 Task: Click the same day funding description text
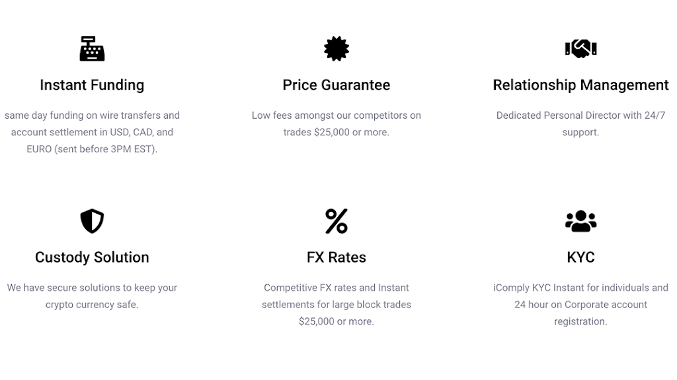coord(92,123)
